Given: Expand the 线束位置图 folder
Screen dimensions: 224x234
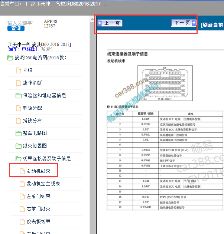Looking at the screenshot, I should tap(35, 146).
